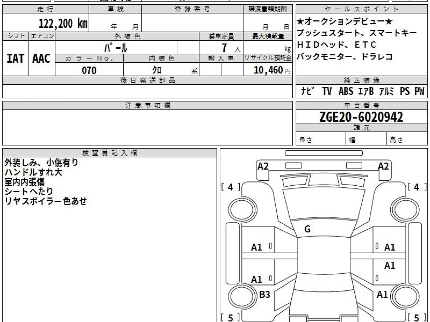
Task: Select the エアB equipment label
Action: 366,91
